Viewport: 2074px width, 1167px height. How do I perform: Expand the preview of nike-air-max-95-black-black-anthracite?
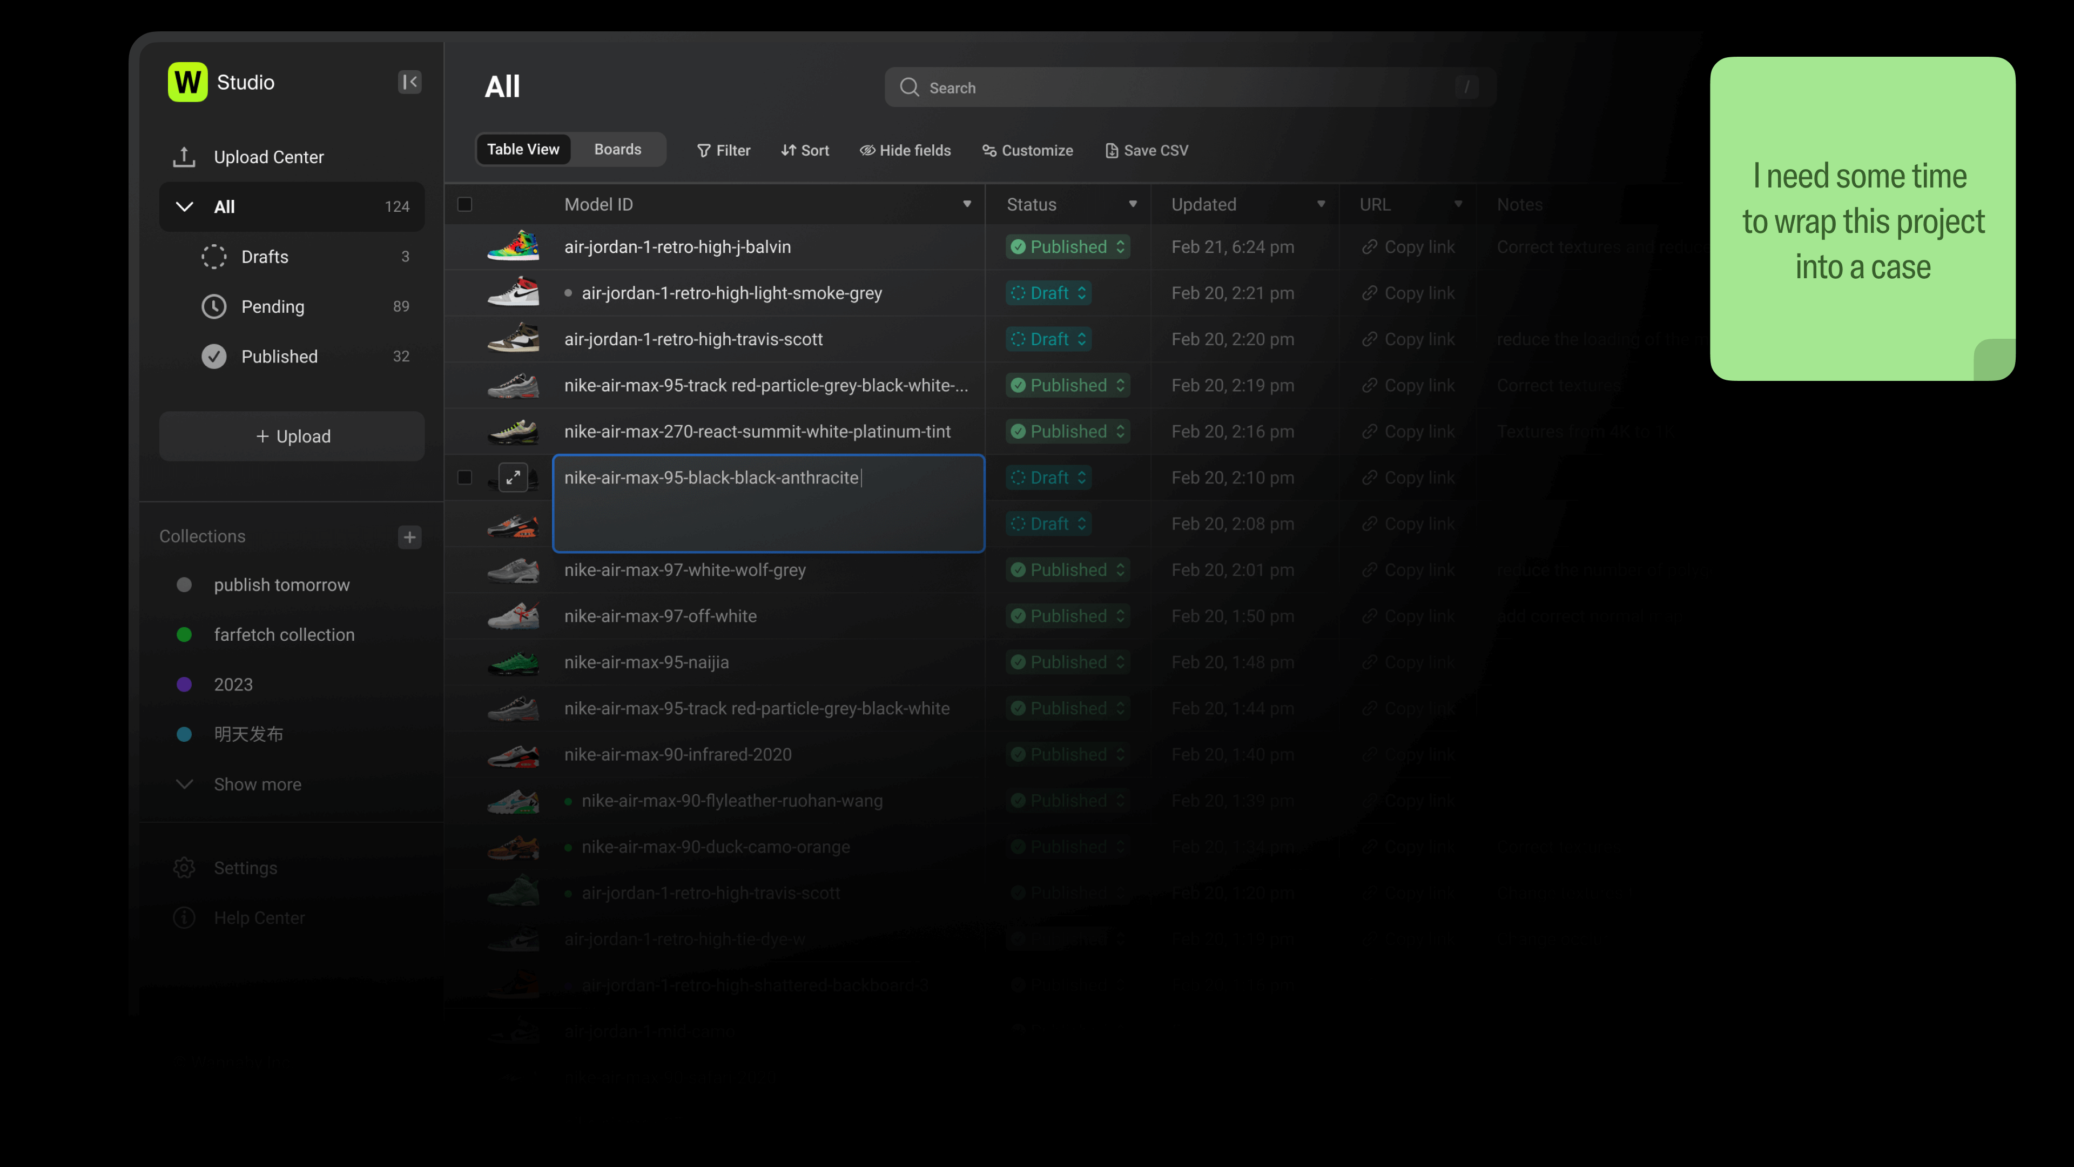[x=513, y=478]
